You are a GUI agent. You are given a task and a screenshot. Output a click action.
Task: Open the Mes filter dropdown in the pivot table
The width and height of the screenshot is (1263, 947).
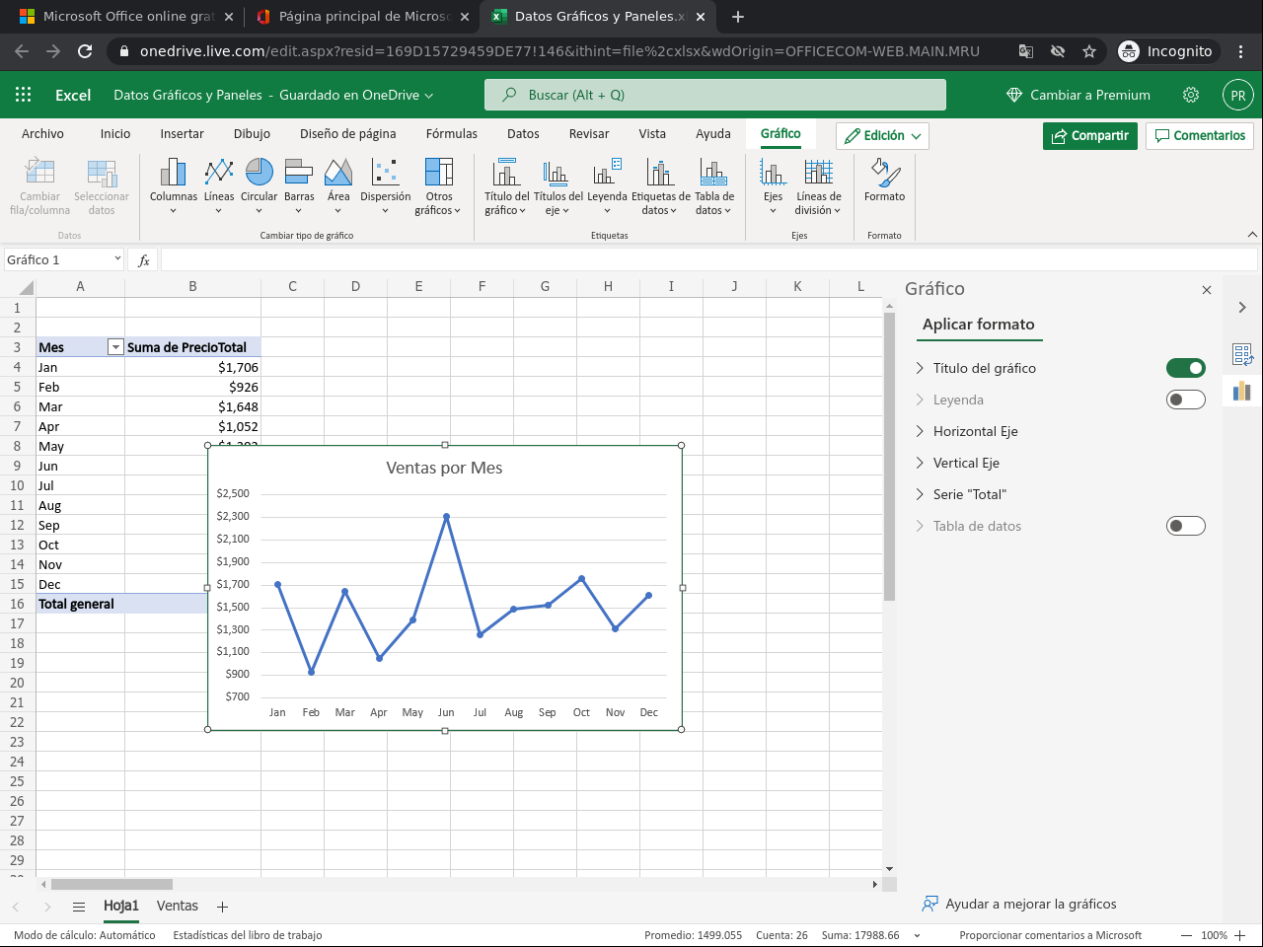115,347
